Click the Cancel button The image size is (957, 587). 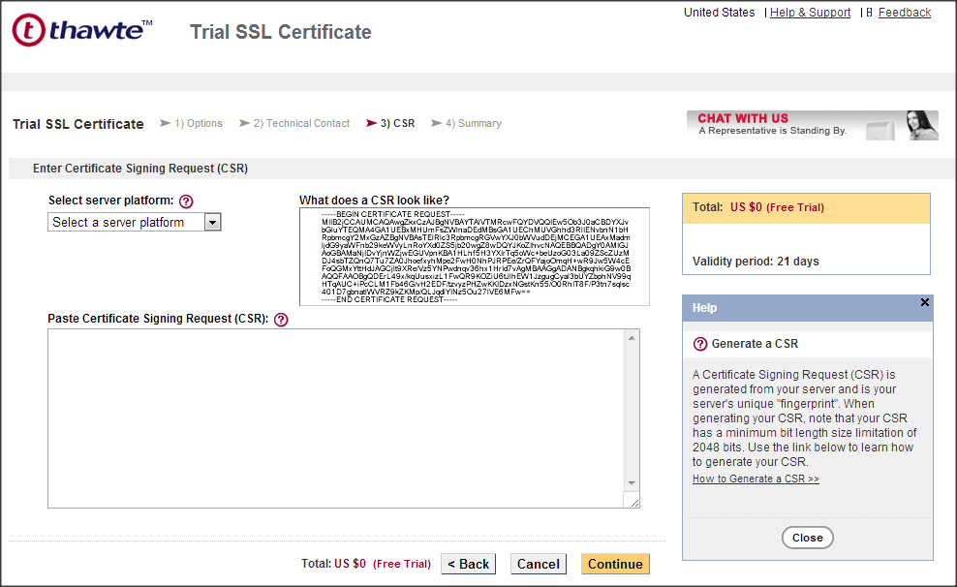coord(539,564)
